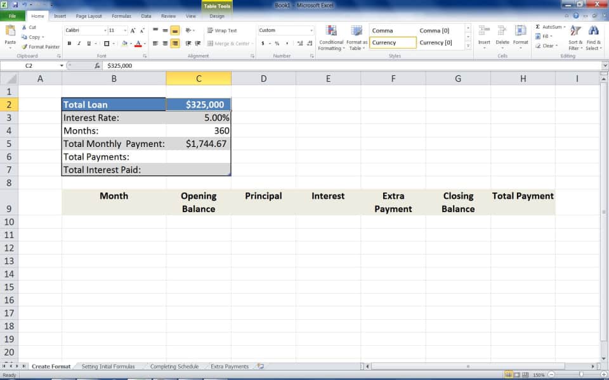
Task: Click the Insert Cells icon
Action: [x=484, y=30]
